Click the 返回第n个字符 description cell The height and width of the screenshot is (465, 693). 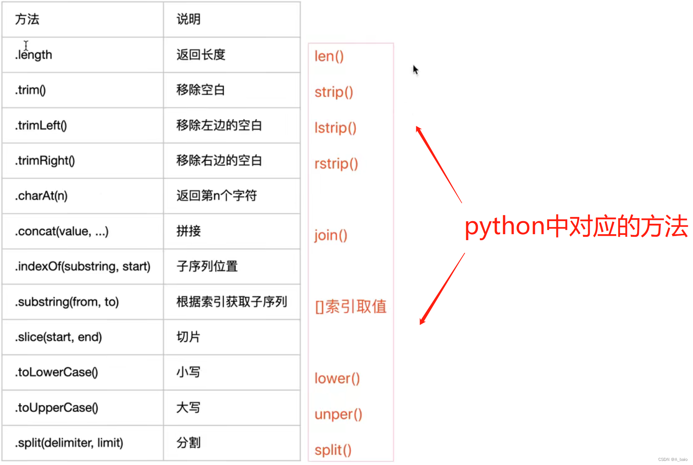click(232, 196)
